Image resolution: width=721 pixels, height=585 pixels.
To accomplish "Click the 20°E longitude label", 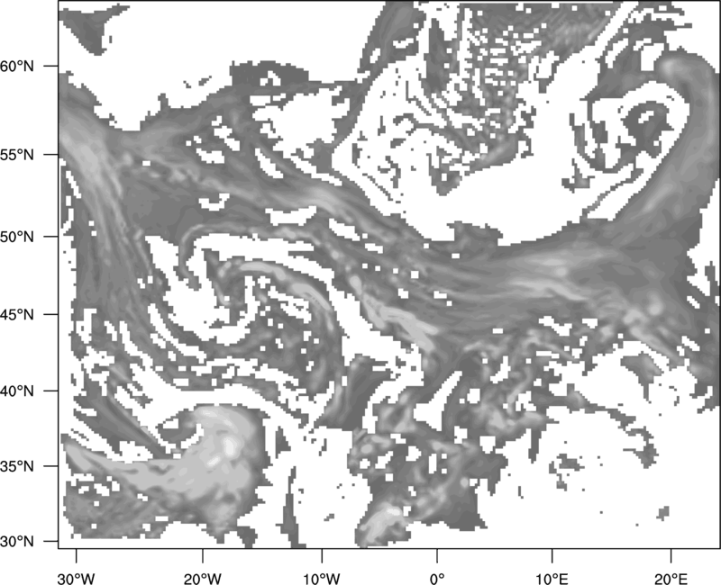I will tap(671, 579).
